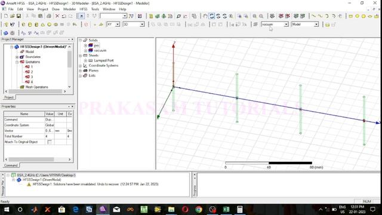The image size is (382, 215).
Task: Expand the vacuum node under Solids
Action: (x=85, y=50)
